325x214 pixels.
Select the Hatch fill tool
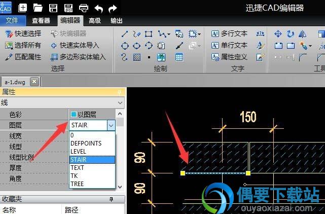pyautogui.click(x=137, y=57)
